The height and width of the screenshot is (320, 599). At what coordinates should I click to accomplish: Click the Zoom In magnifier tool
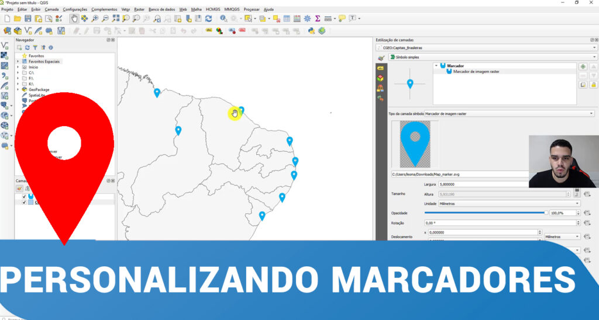click(x=95, y=19)
